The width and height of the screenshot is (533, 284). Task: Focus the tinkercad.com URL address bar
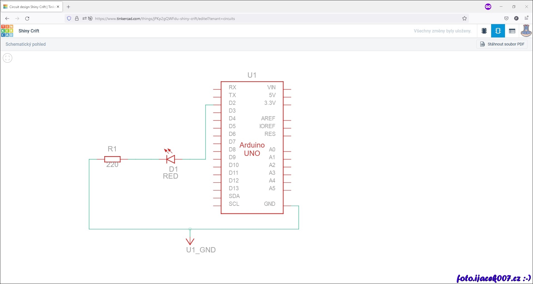pos(250,19)
